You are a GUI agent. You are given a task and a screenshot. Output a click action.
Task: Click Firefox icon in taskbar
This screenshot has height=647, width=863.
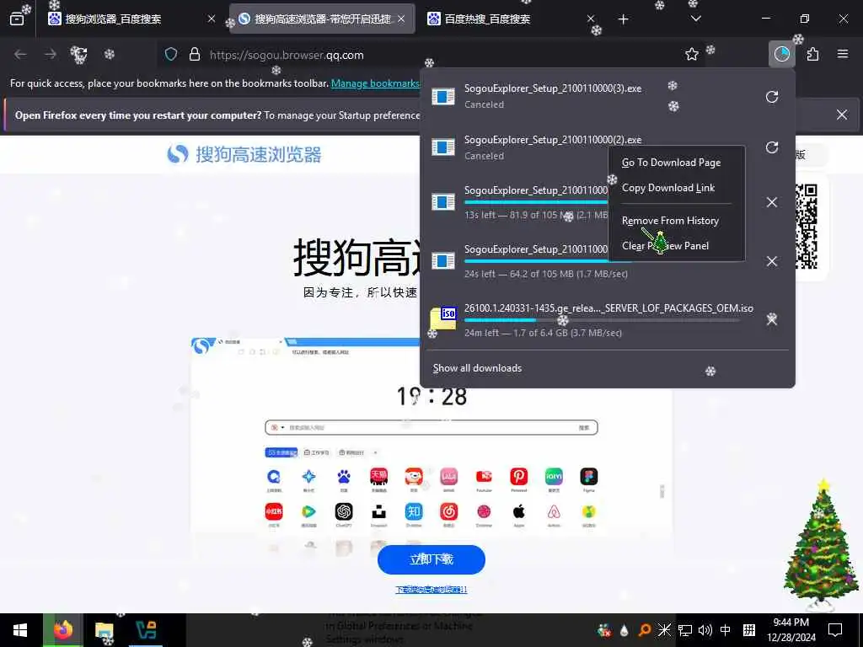click(62, 630)
